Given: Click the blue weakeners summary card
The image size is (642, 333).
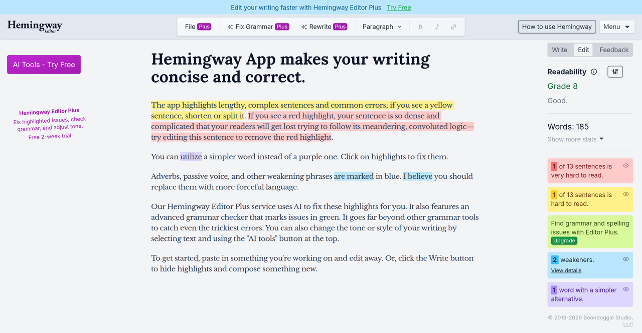Looking at the screenshot, I should click(x=590, y=265).
